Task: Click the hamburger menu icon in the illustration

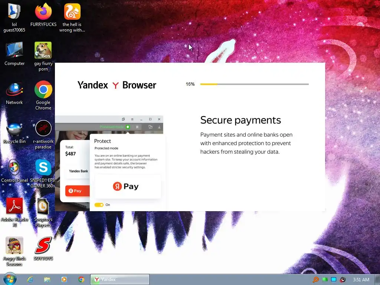Action: click(x=132, y=119)
